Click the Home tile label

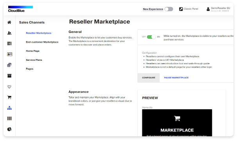pos(147,107)
